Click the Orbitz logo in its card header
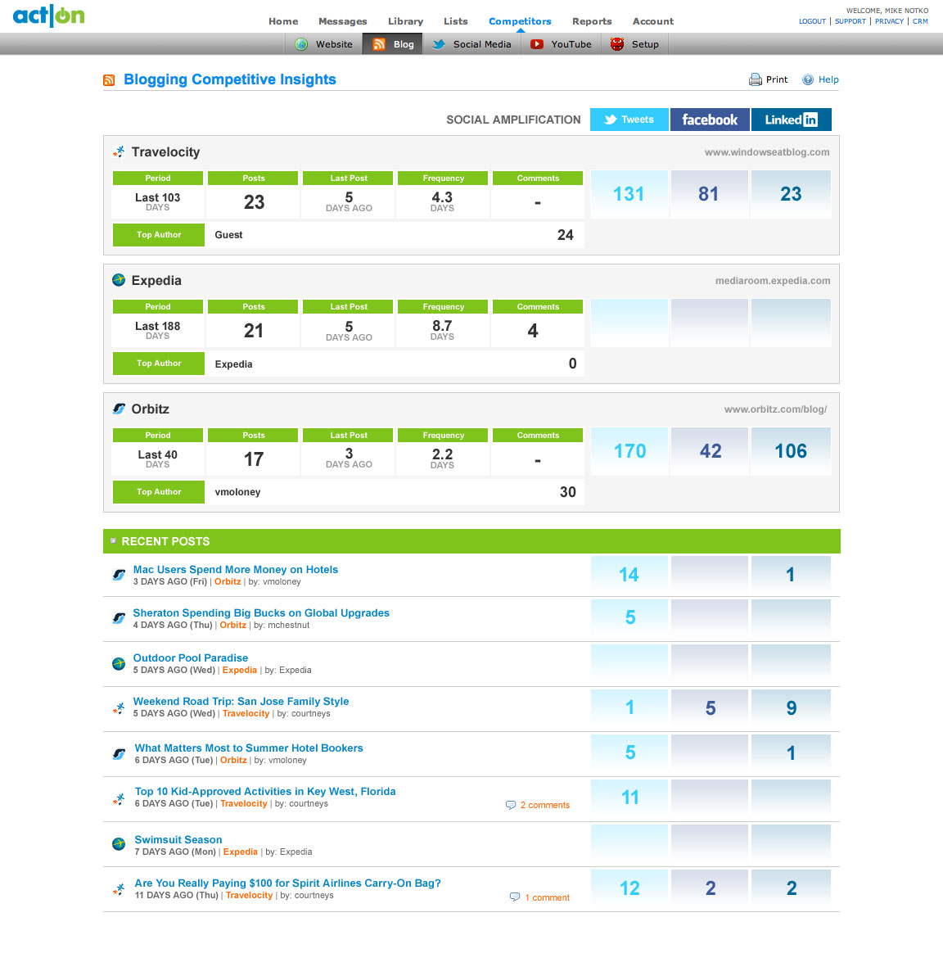The height and width of the screenshot is (976, 943). pos(119,409)
